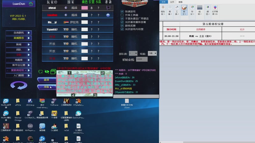
Task: Click the 初始金钱 money input field
Action: click(x=142, y=59)
